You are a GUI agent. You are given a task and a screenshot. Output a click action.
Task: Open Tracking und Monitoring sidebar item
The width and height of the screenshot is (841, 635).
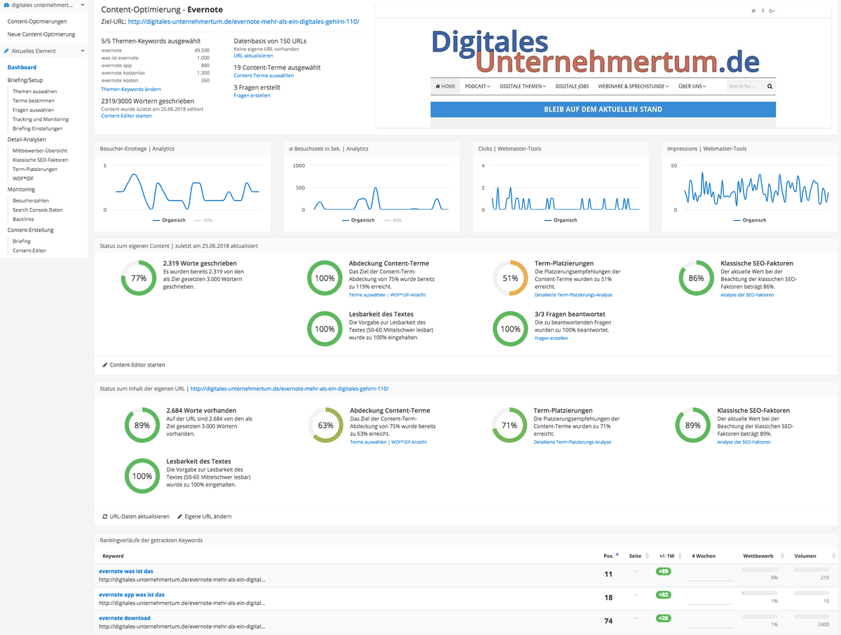coord(41,119)
